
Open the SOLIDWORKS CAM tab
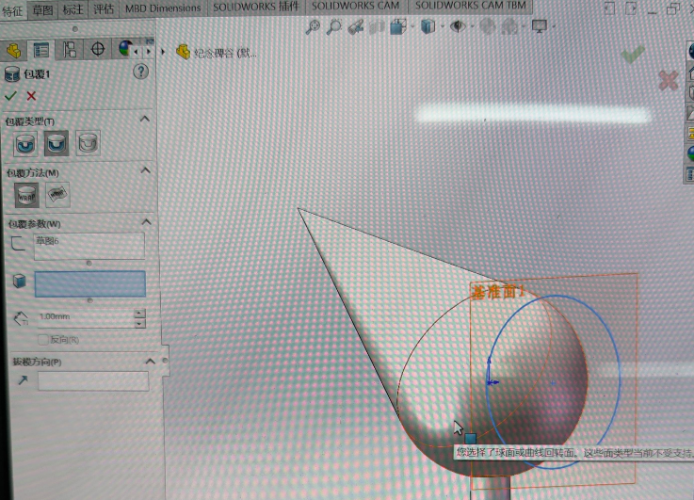tap(355, 7)
